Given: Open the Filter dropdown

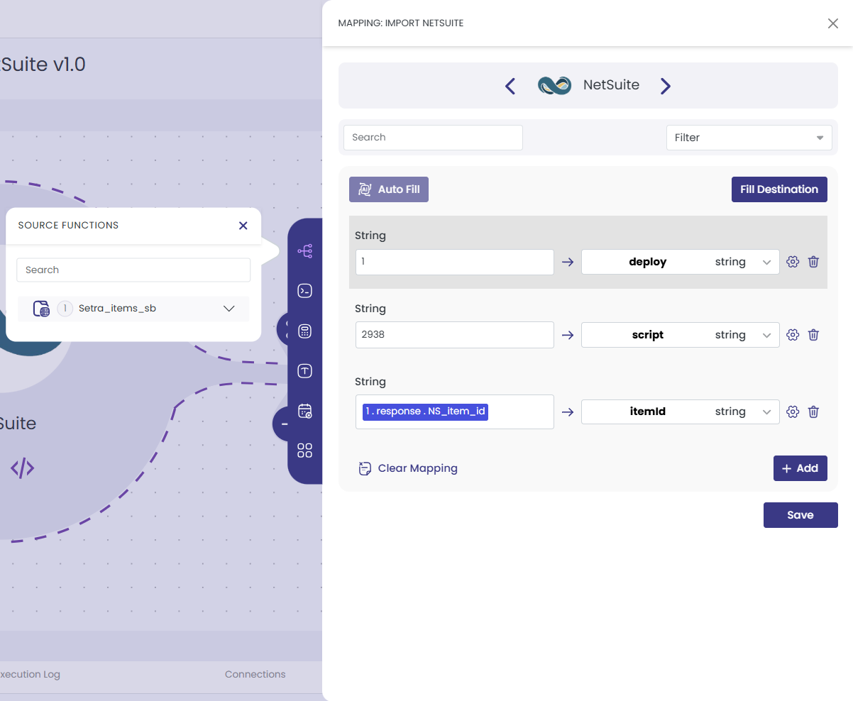Looking at the screenshot, I should pyautogui.click(x=749, y=138).
